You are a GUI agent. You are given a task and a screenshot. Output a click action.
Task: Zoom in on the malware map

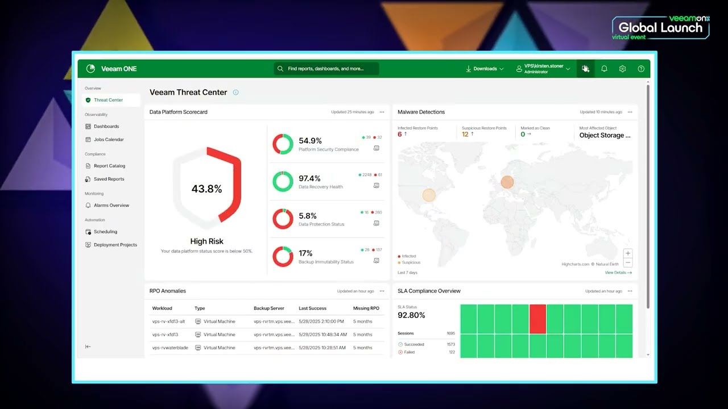[628, 253]
